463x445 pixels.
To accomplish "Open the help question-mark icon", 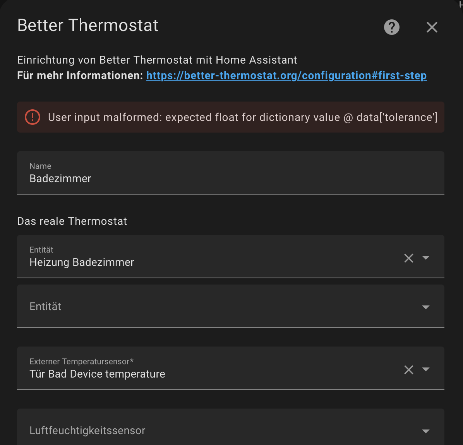I will (x=391, y=27).
